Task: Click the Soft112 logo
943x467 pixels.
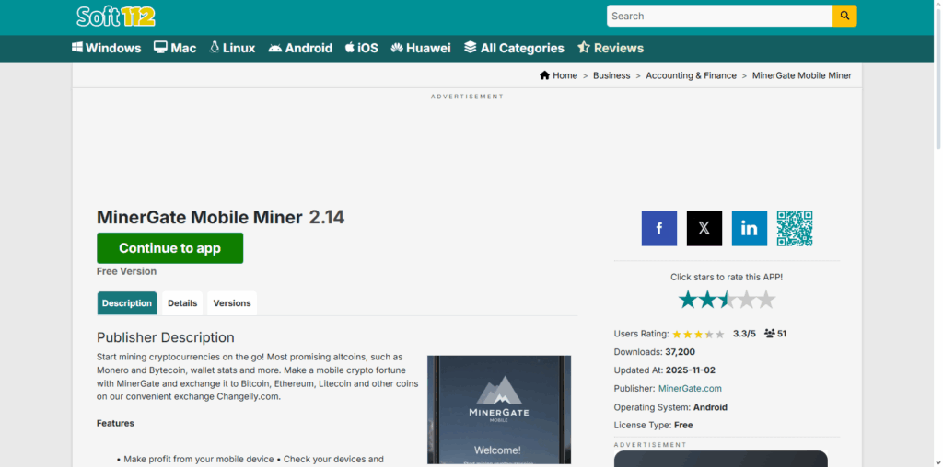Action: click(115, 17)
